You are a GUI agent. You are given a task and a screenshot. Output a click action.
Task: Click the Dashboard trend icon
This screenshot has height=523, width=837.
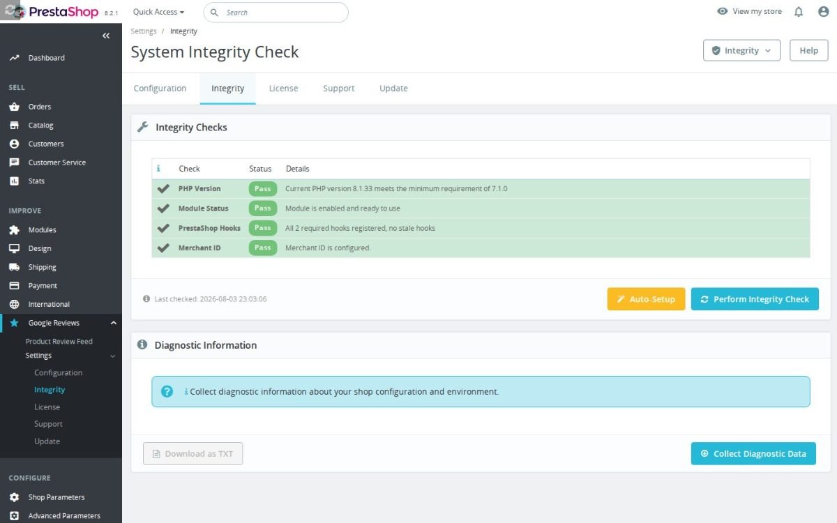tap(14, 58)
